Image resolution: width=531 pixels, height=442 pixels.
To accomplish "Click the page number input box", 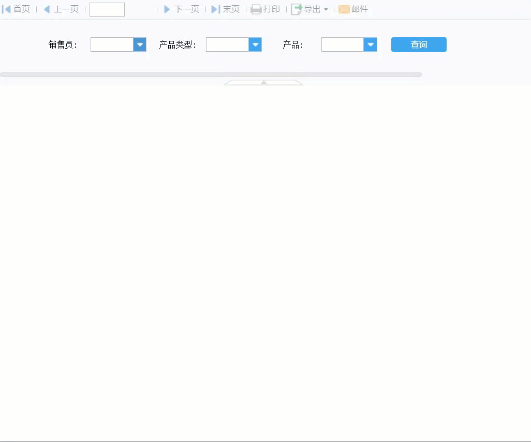I will [107, 9].
